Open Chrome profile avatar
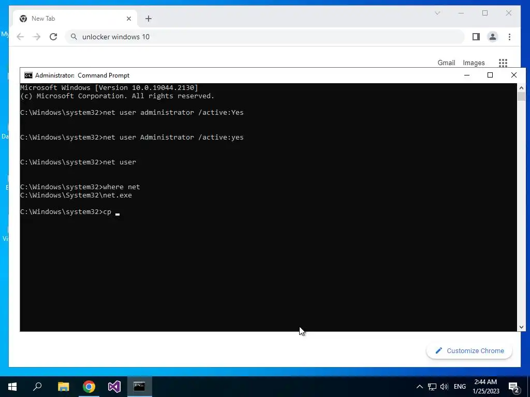 pos(493,37)
